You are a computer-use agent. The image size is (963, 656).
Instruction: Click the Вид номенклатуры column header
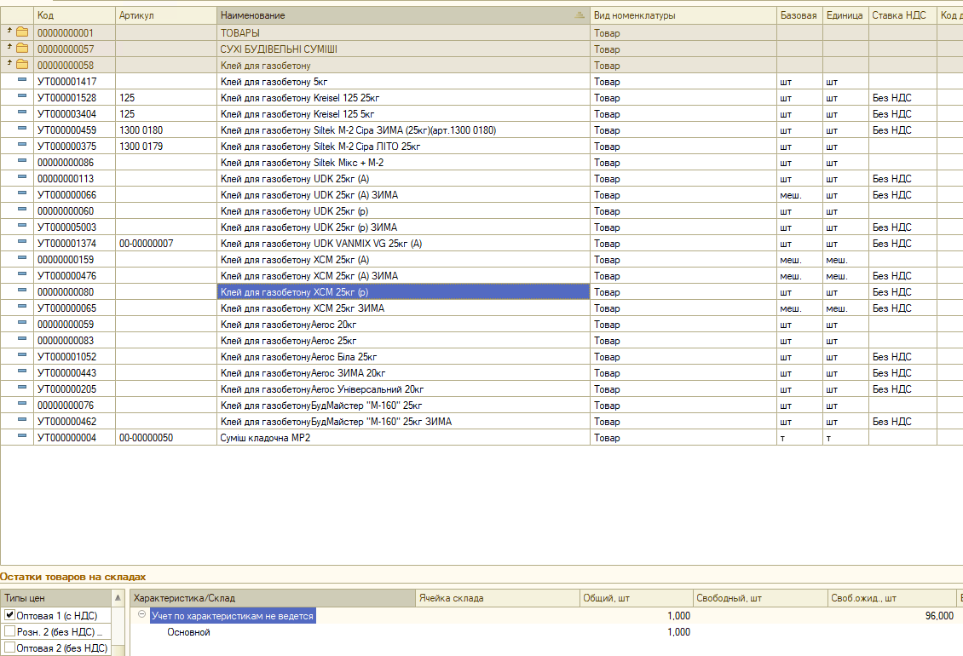point(683,15)
